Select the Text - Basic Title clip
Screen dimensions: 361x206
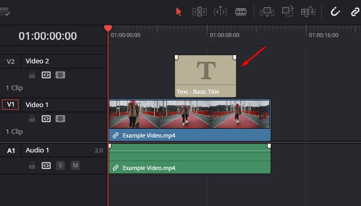coord(205,76)
